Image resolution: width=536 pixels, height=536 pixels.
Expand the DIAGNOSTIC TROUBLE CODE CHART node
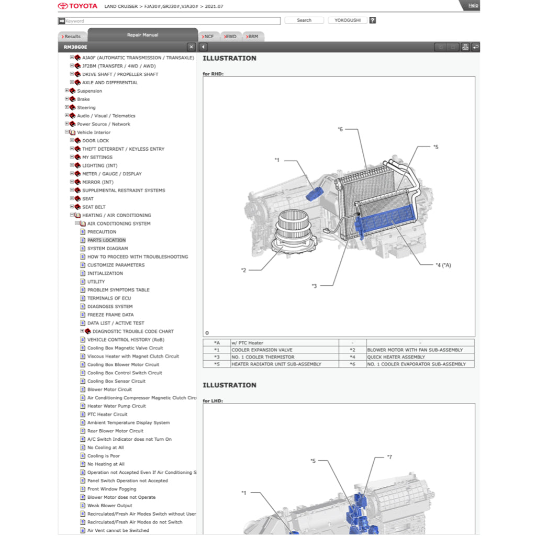coord(82,331)
